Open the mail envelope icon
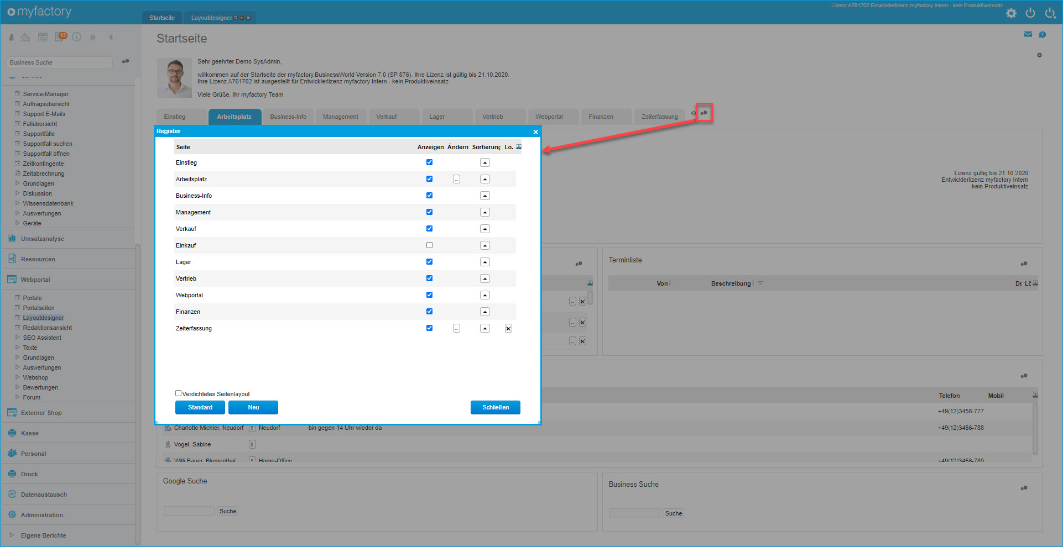This screenshot has height=547, width=1063. tap(1028, 34)
